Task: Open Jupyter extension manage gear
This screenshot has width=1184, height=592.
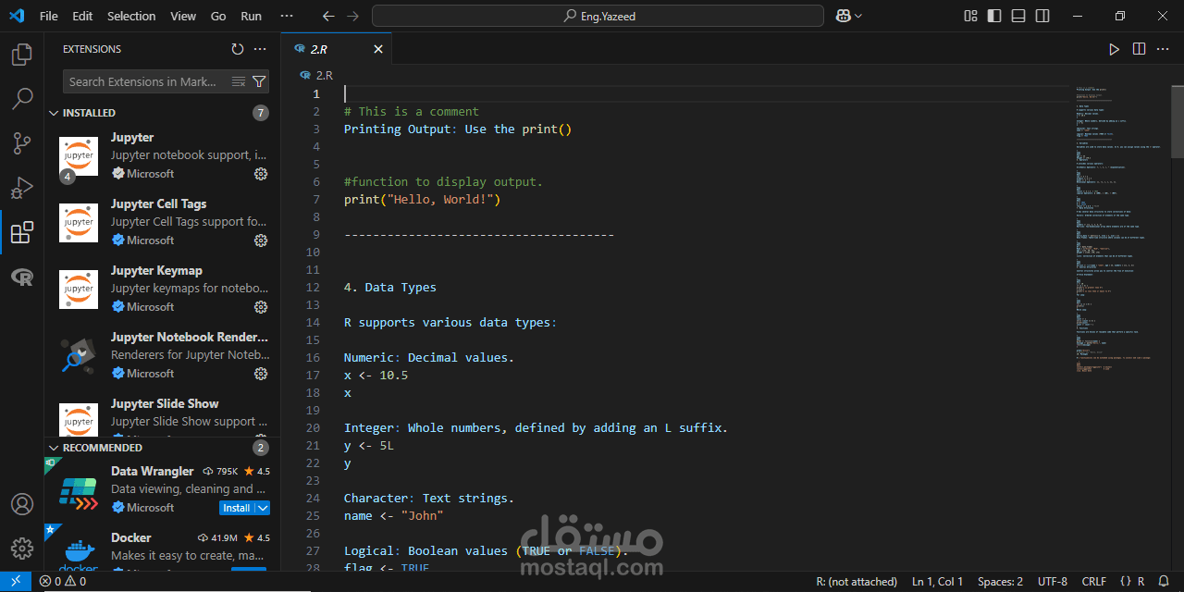Action: pyautogui.click(x=261, y=174)
